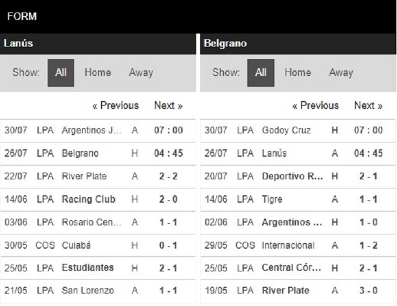The image size is (397, 306).
Task: Go to Previous matches in Lanús panel
Action: click(116, 106)
